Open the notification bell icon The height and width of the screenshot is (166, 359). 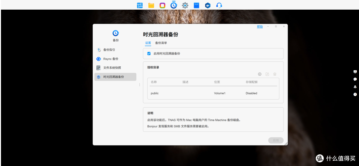[x=355, y=87]
